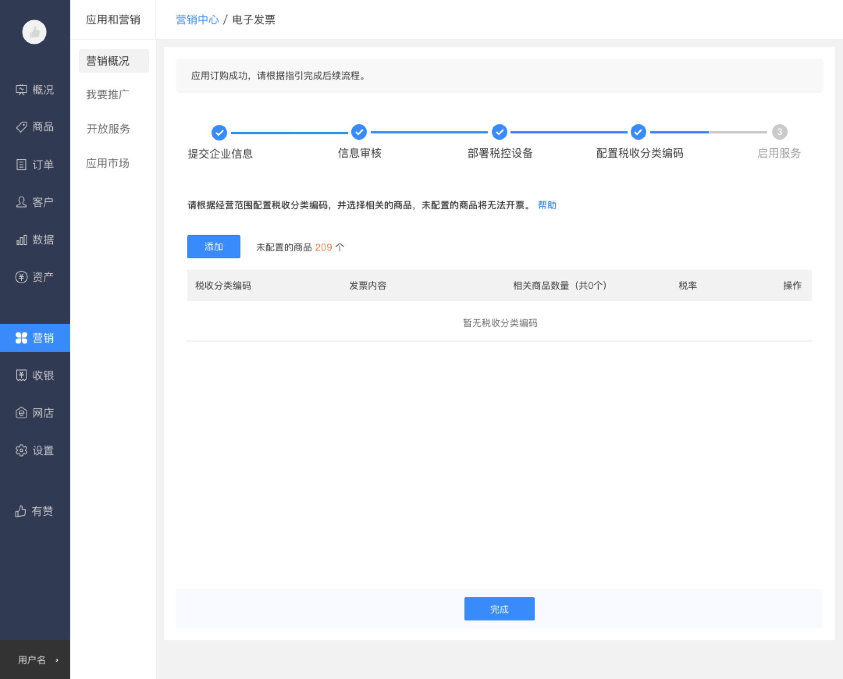Open the 概况 overview icon
This screenshot has width=843, height=679.
pos(21,90)
